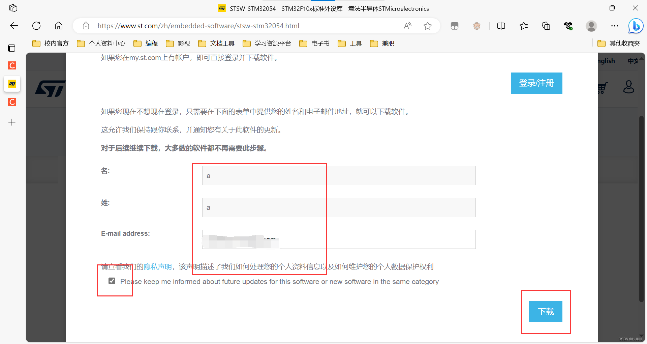Click the ST logo
Image resolution: width=647 pixels, height=344 pixels.
coord(51,88)
